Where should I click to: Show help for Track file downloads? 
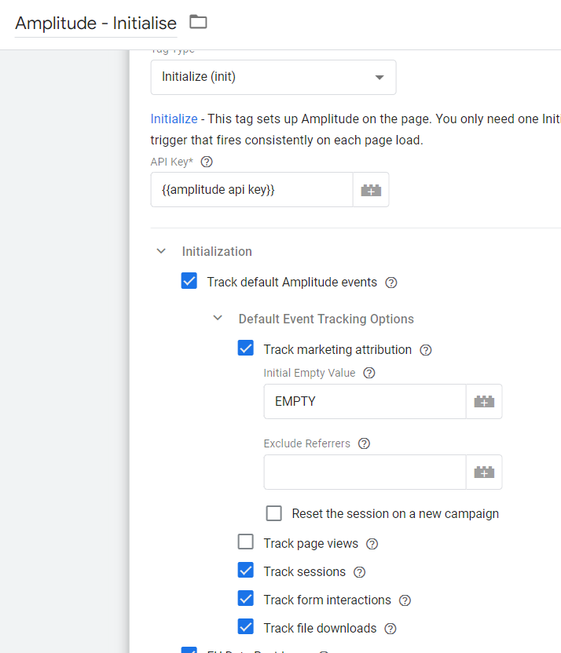tap(390, 629)
